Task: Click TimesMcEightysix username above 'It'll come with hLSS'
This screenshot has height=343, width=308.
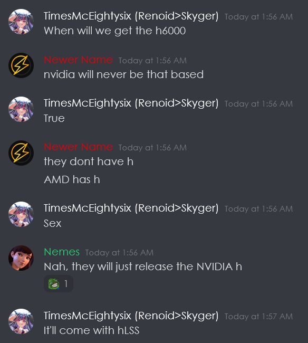Action: point(131,316)
